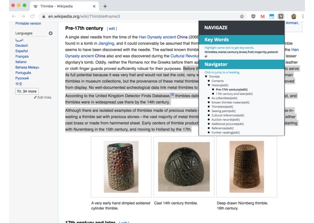Screen dimensions: 314x223
Task: Switch to Português language
Action: click(23, 73)
